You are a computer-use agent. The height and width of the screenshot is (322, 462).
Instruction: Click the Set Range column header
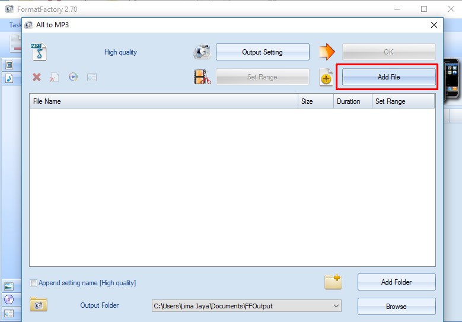403,101
